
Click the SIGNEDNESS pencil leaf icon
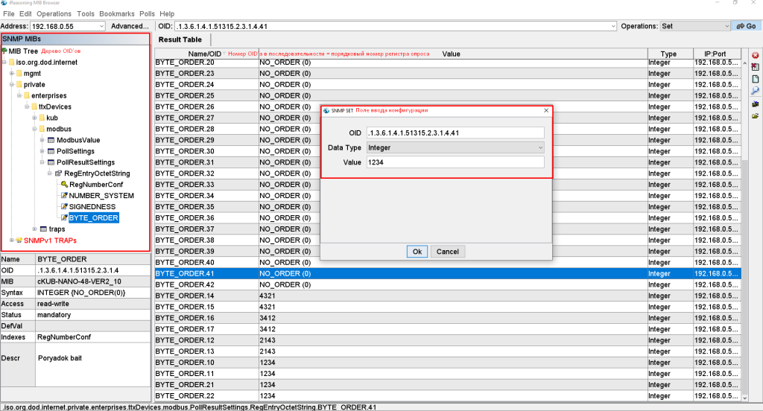pos(64,207)
